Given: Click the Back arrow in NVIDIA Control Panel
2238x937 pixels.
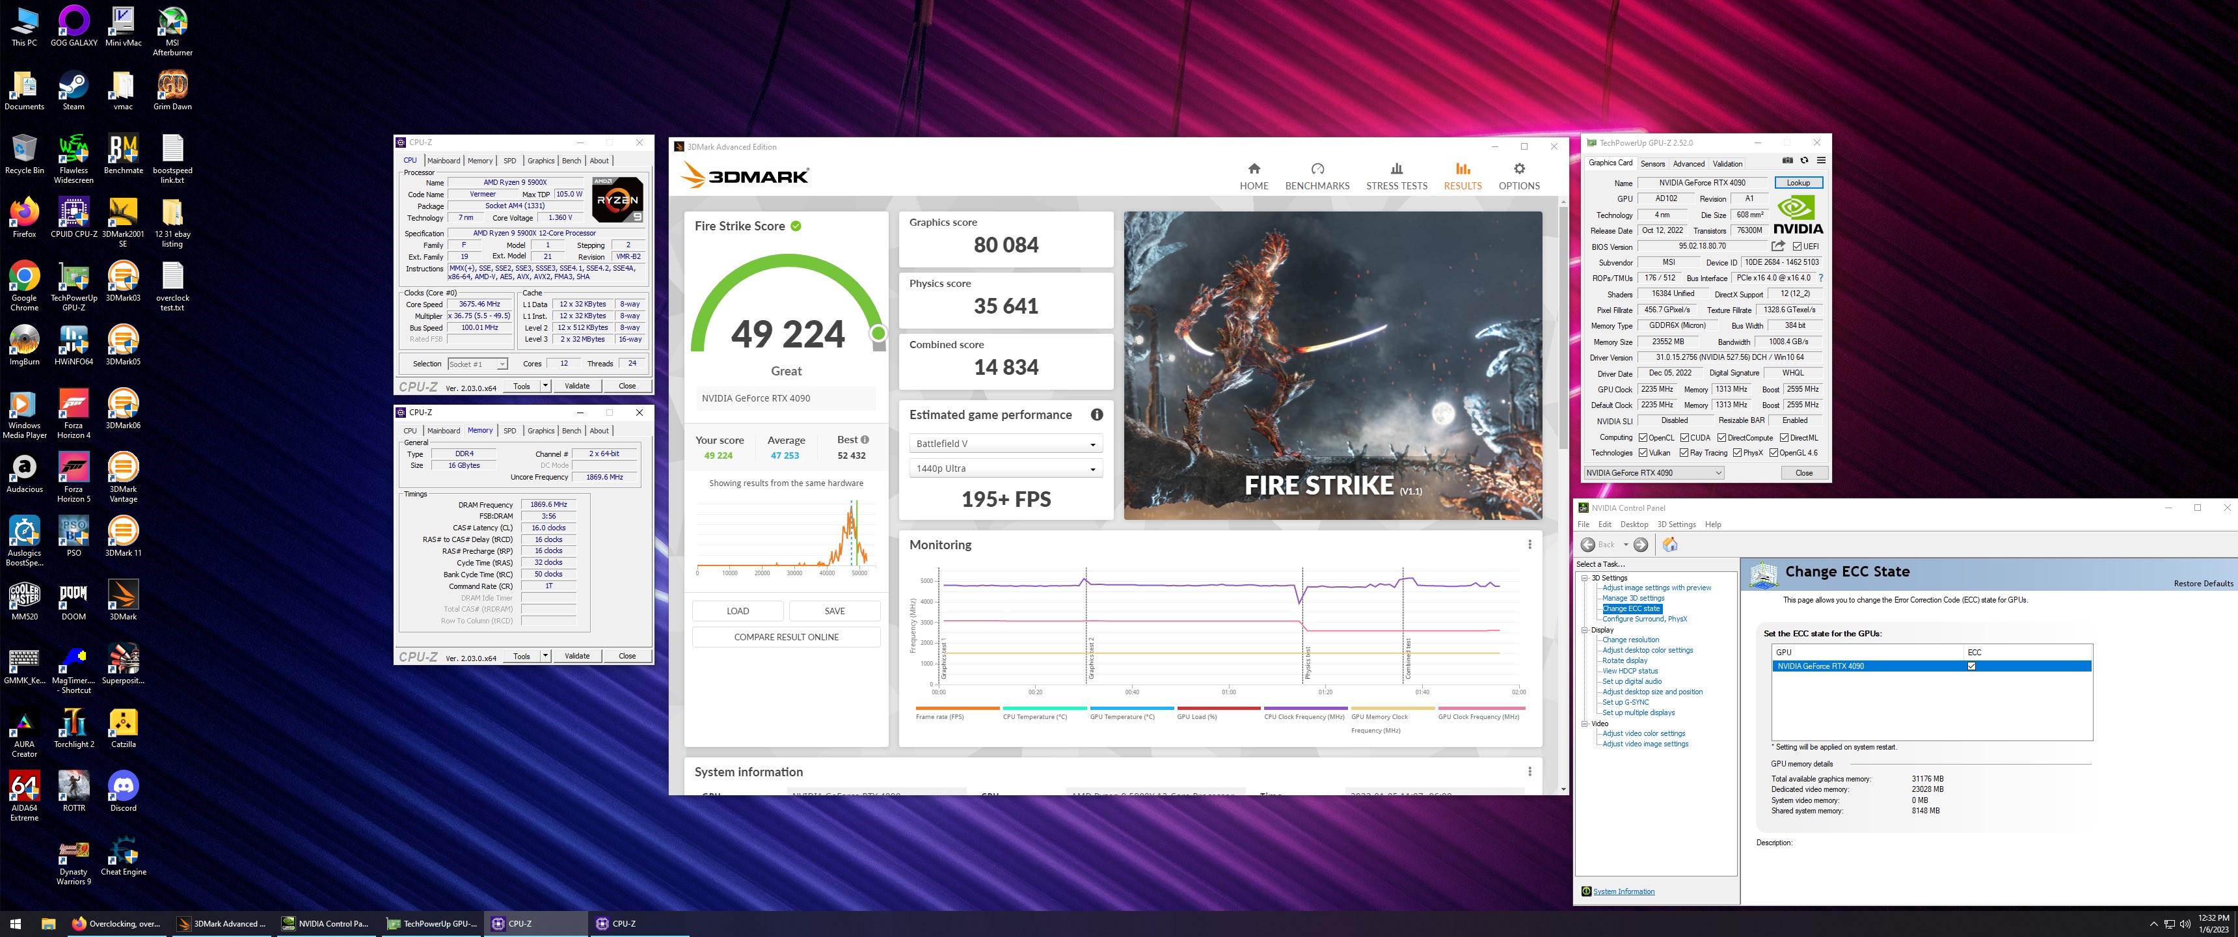Looking at the screenshot, I should click(1587, 545).
